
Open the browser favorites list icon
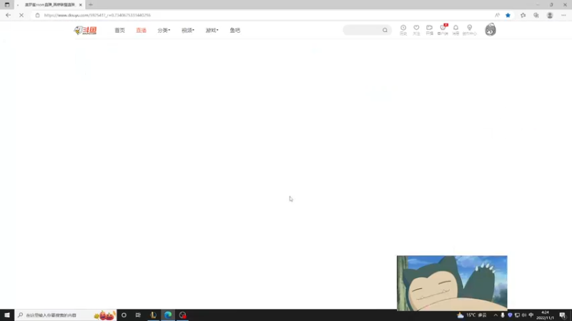click(523, 15)
